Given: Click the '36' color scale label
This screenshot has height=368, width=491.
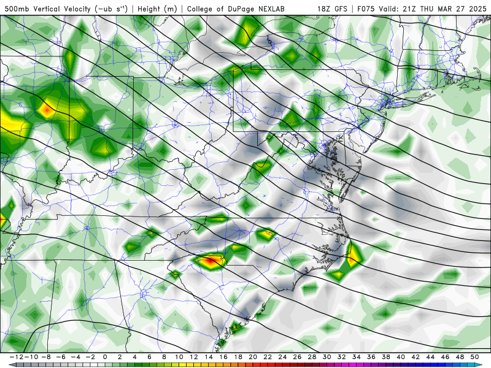Looking at the screenshot, I should (x=371, y=357).
